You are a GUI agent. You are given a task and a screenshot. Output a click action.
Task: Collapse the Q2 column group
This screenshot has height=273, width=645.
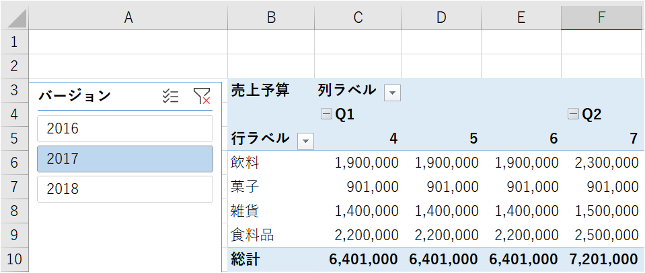click(573, 114)
